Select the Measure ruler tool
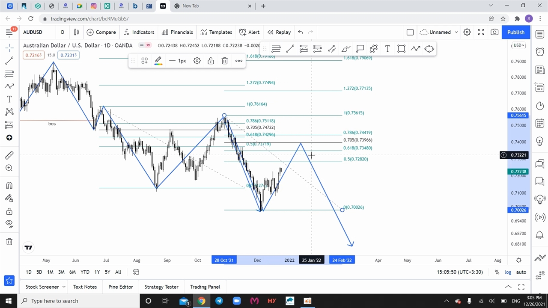Viewport: 548px width, 308px height. click(9, 155)
